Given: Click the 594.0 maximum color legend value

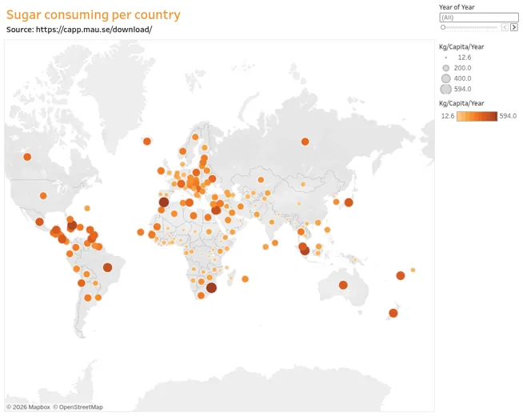Looking at the screenshot, I should point(508,116).
